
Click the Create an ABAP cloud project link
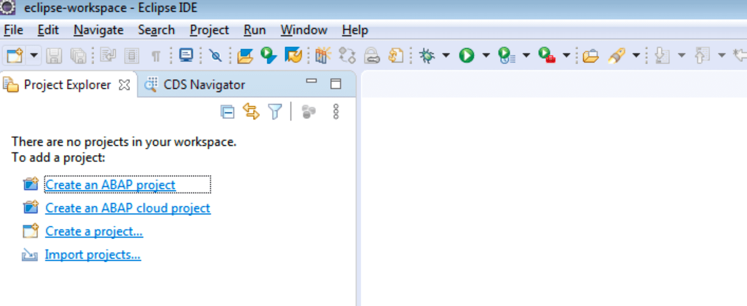click(128, 208)
